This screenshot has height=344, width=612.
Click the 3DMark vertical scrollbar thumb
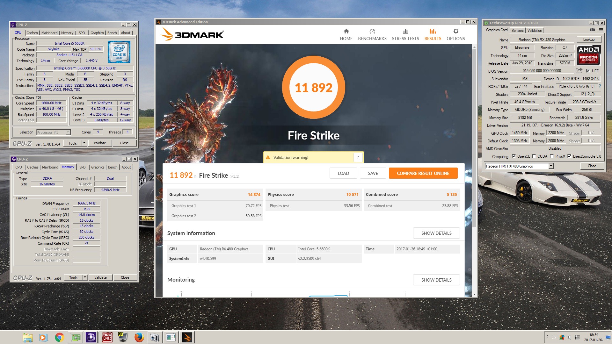pyautogui.click(x=474, y=139)
